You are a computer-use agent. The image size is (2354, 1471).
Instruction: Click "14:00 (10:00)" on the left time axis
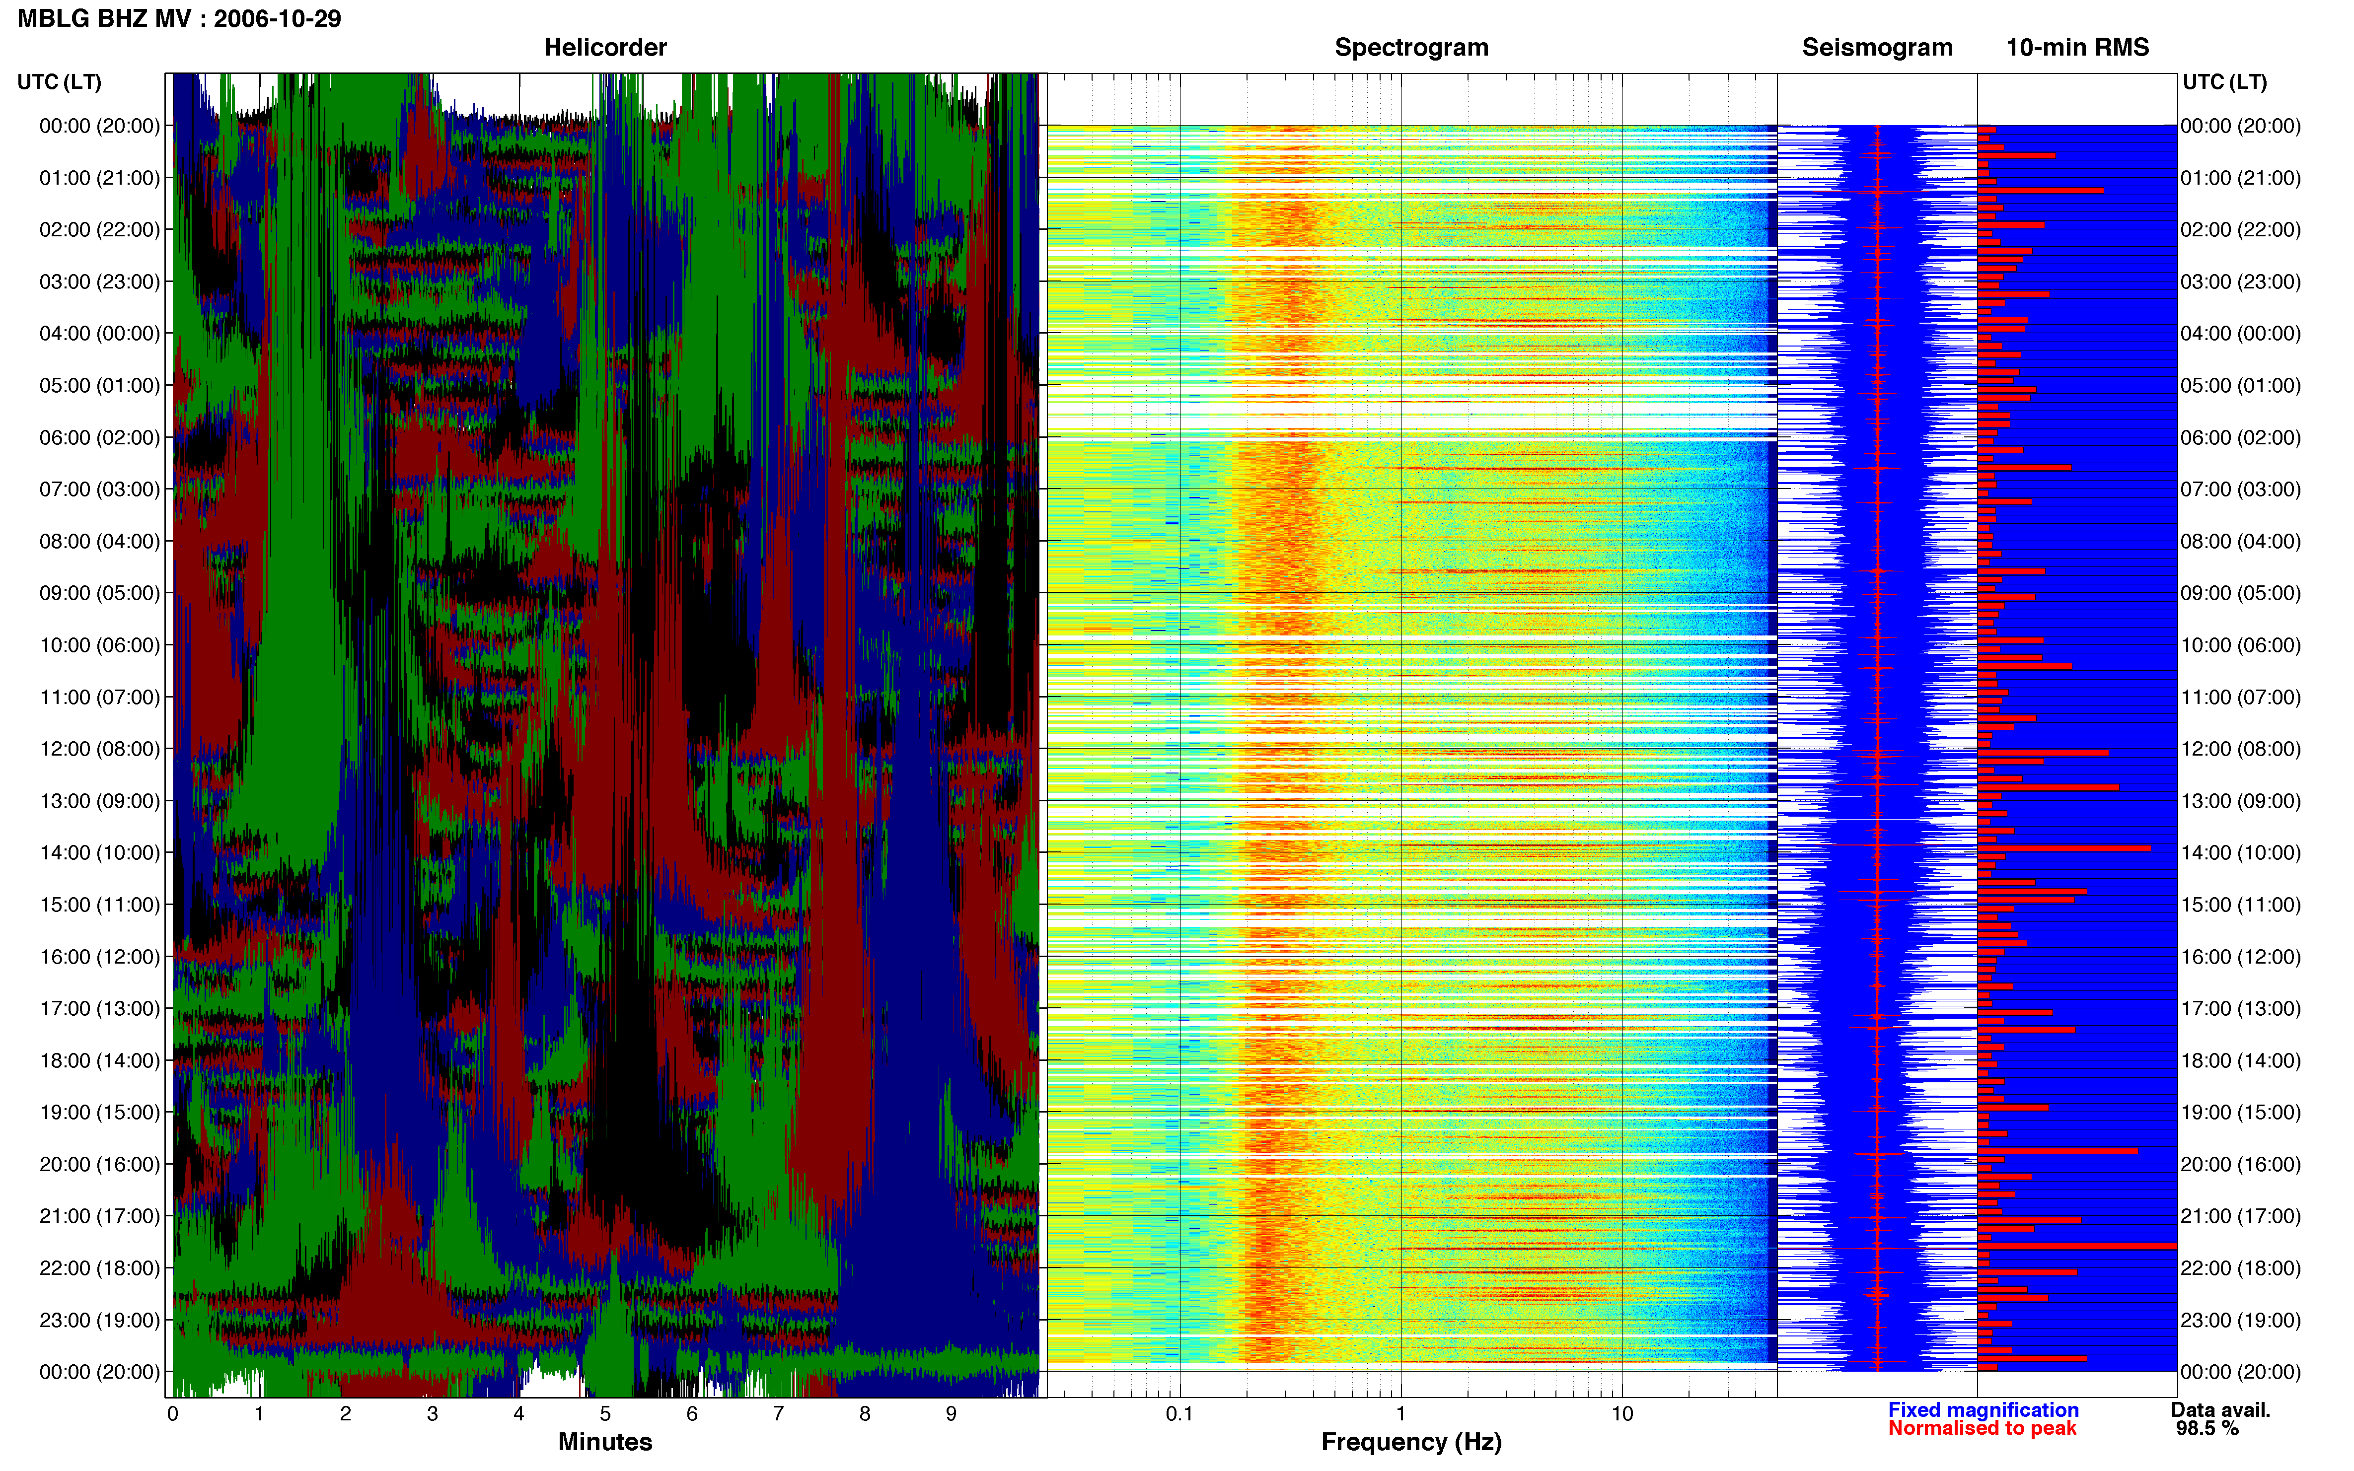[x=99, y=853]
